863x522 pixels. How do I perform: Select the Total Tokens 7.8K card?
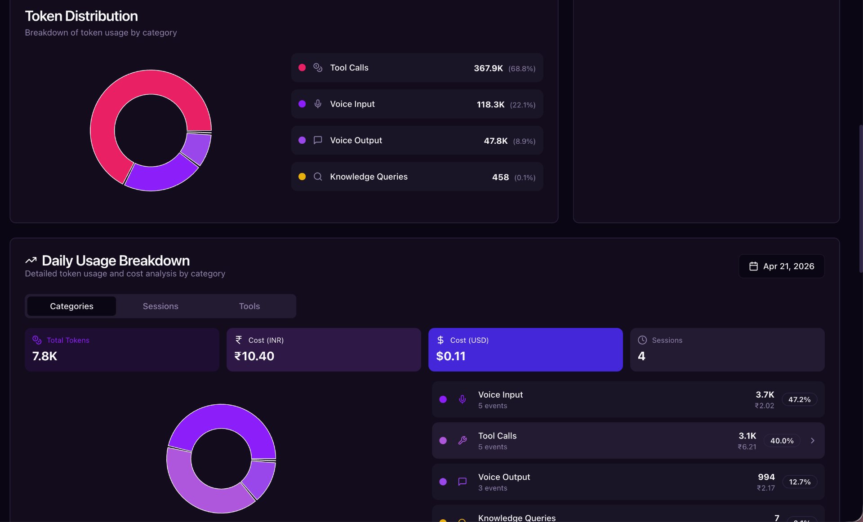(x=122, y=349)
